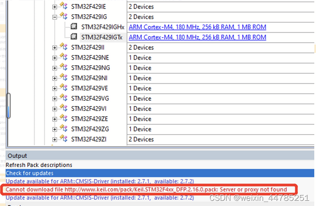Expand the STM32F429NG tree node
Screen dimensions: 316x206
pos(55,68)
